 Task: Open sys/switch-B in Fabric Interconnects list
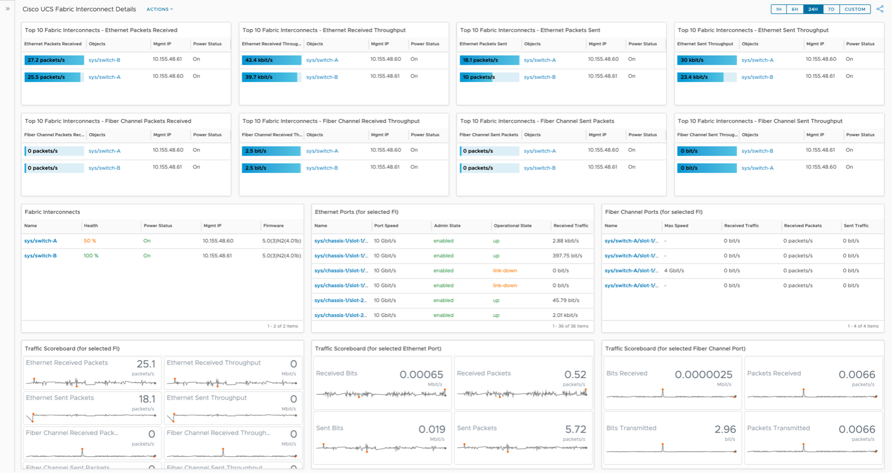(x=41, y=256)
